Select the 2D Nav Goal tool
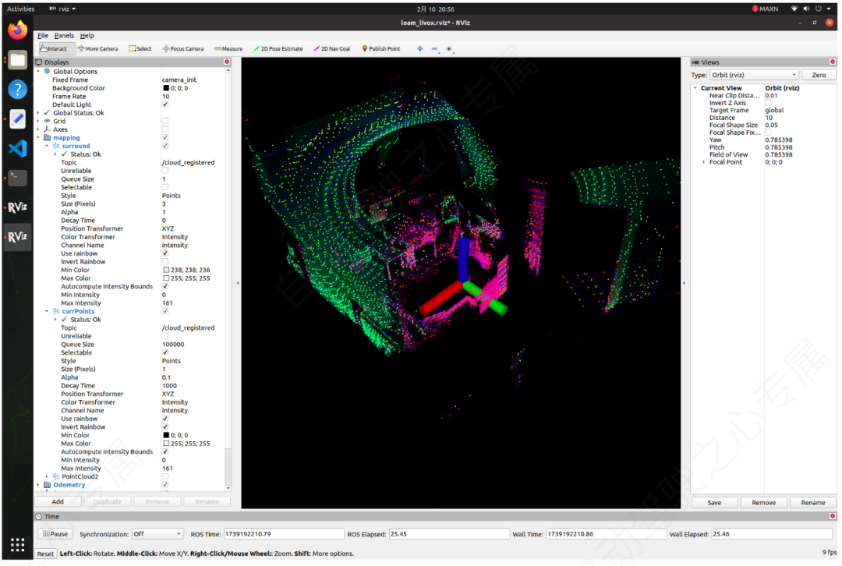The height and width of the screenshot is (566, 842). (x=332, y=48)
